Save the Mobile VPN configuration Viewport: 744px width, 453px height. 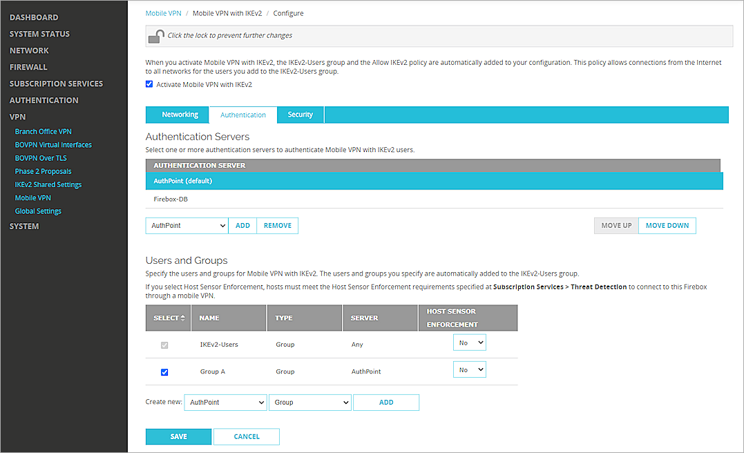[x=178, y=436]
